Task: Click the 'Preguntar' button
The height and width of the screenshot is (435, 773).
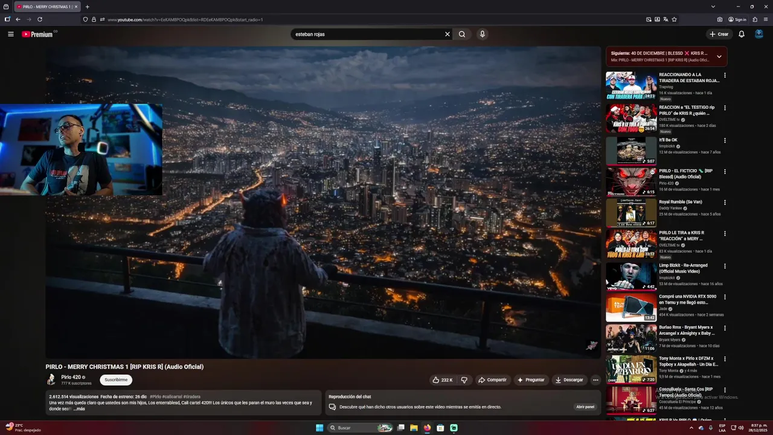Action: coord(531,380)
